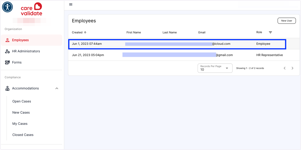The height and width of the screenshot is (150, 301).
Task: Click the Care Validate logo
Action: click(x=32, y=9)
